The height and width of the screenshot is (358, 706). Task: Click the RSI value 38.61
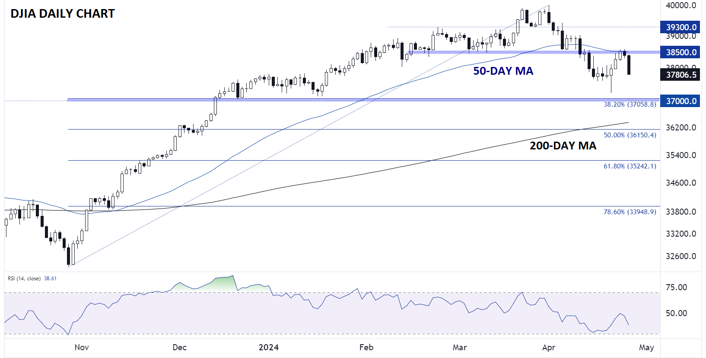click(50, 279)
